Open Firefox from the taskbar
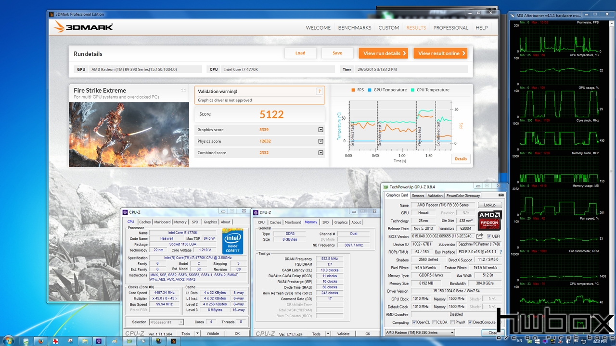The height and width of the screenshot is (346, 616). click(40, 341)
